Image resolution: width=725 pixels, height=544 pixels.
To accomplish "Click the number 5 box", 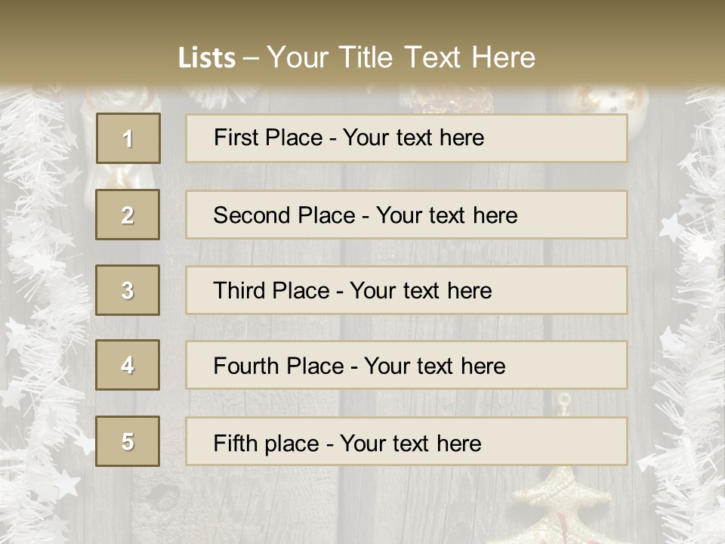I will 128,441.
